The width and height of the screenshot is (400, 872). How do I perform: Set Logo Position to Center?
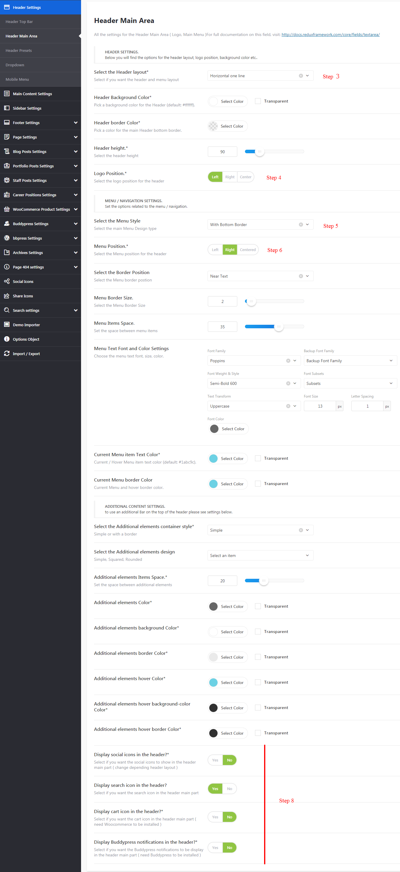(246, 177)
